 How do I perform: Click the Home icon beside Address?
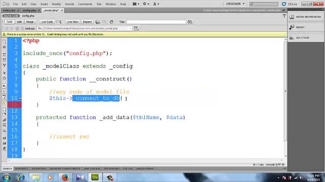point(22,28)
